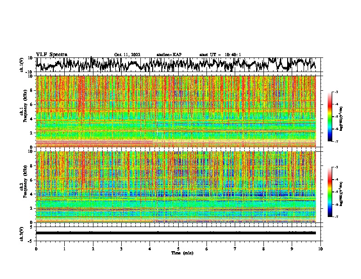
Task: Click time axis tick label "5"
Action: pyautogui.click(x=178, y=249)
